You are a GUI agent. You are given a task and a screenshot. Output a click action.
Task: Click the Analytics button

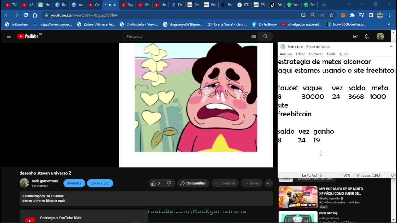click(74, 183)
